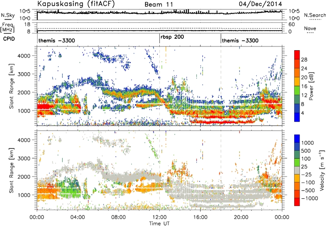Click the 4 tick on Power colorbar
This screenshot has height=226, width=326.
coord(302,113)
